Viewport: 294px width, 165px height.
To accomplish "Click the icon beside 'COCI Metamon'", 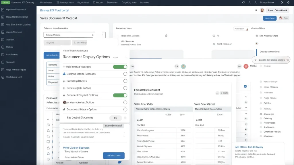I will (x=214, y=44).
